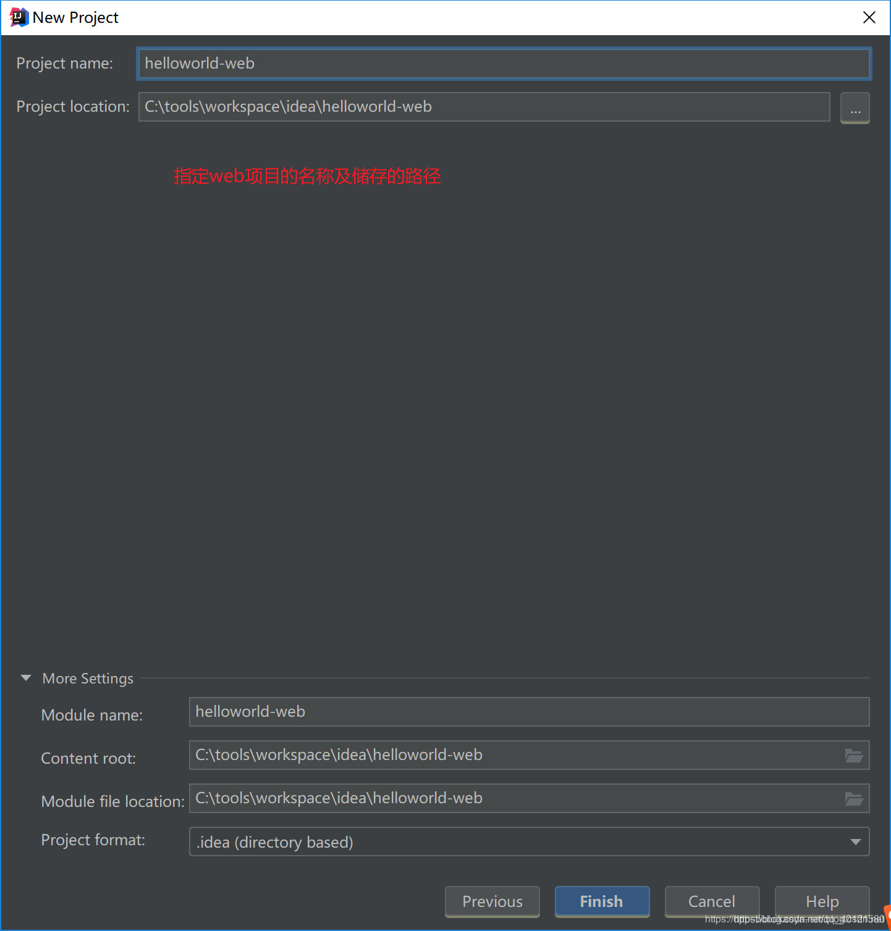Click the Project name input field
The height and width of the screenshot is (931, 891).
click(504, 64)
